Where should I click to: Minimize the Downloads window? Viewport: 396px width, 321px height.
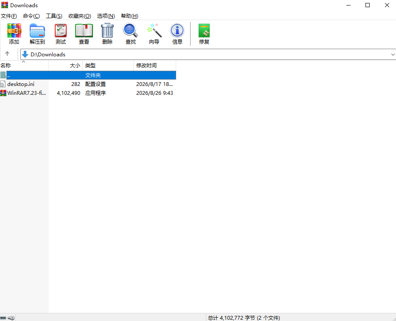(x=348, y=5)
